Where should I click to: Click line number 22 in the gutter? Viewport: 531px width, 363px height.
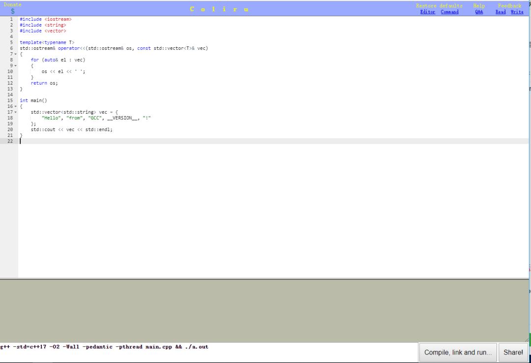pos(10,141)
